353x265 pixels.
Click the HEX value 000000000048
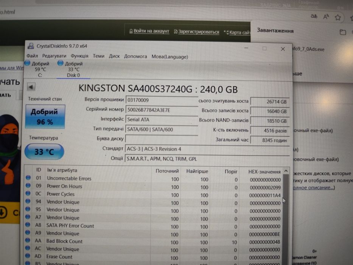pyautogui.click(x=264, y=242)
